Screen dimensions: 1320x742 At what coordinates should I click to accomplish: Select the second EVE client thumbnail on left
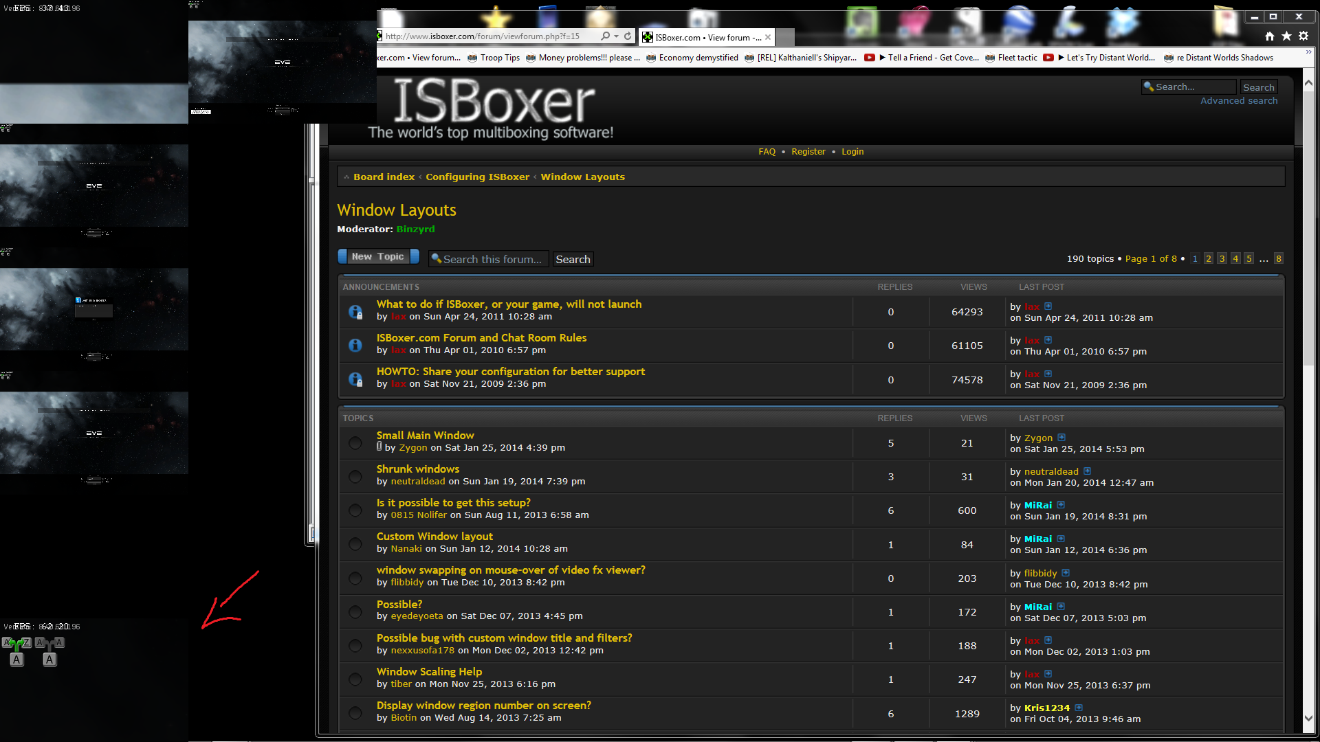tap(94, 185)
